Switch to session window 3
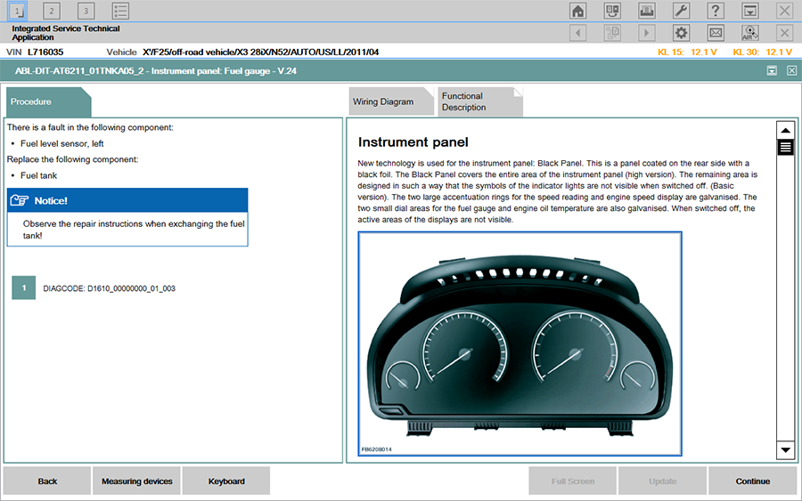Screen dimensions: 802x501 pos(86,11)
